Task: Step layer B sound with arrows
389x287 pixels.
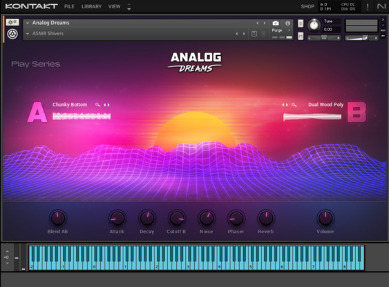Action: pos(285,105)
